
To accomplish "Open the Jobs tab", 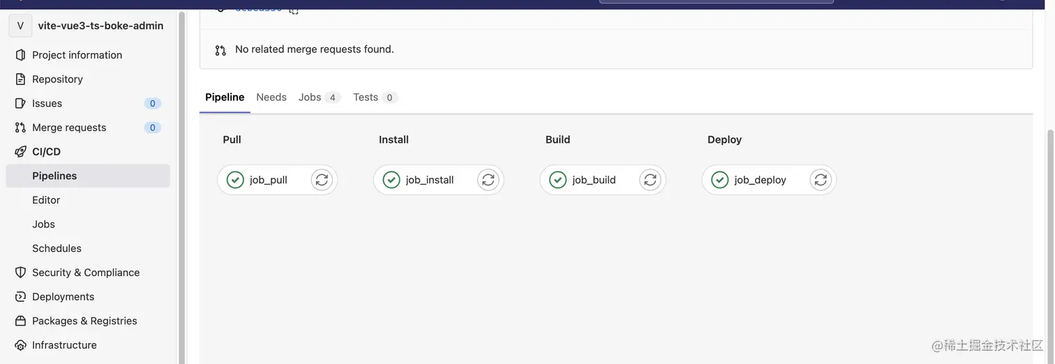I will [x=310, y=97].
